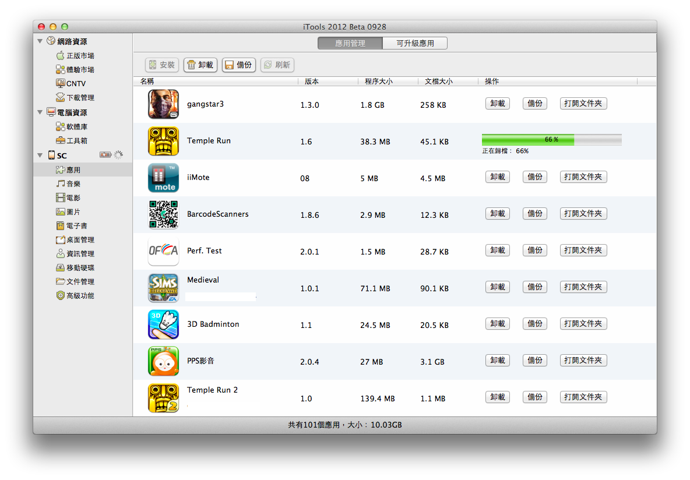This screenshot has height=480, width=690.
Task: Collapse the 電腦資源 tree section
Action: tap(40, 112)
